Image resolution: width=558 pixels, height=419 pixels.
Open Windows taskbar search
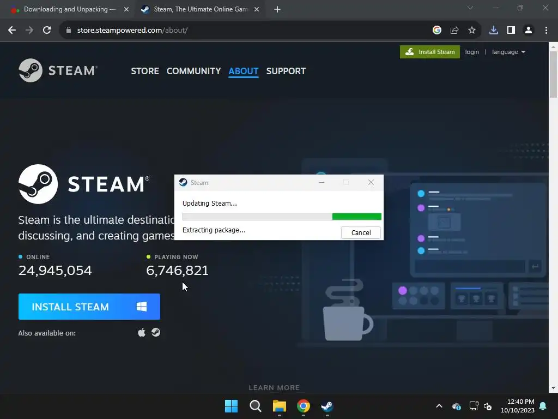[x=255, y=406]
